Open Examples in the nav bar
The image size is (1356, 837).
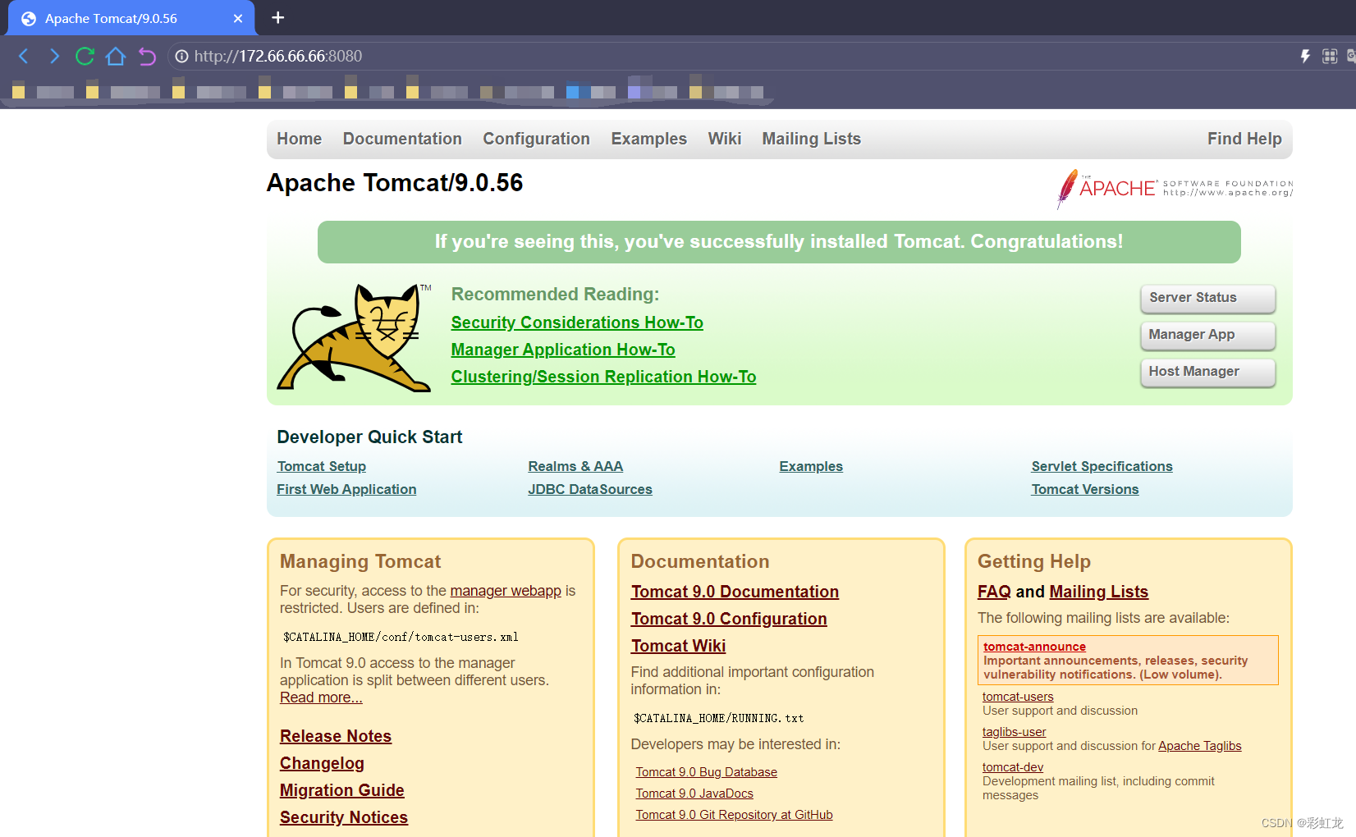click(648, 139)
